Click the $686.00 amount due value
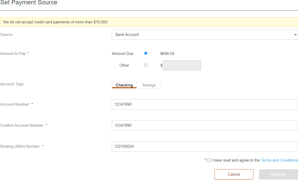The image size is (298, 180). (x=167, y=53)
